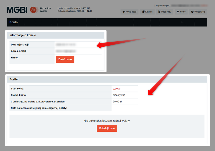Click the red circular Baza firm icon
Image resolution: width=215 pixels, height=151 pixels.
coord(34,10)
